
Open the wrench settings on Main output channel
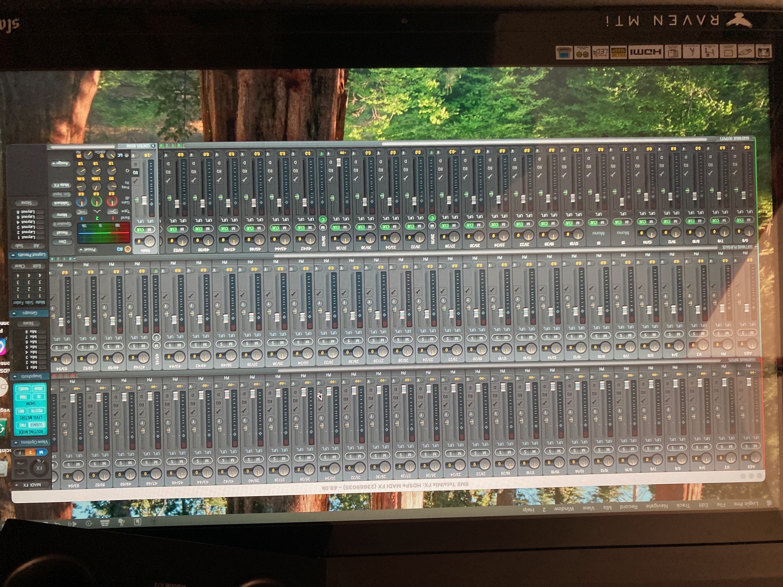coord(135,181)
